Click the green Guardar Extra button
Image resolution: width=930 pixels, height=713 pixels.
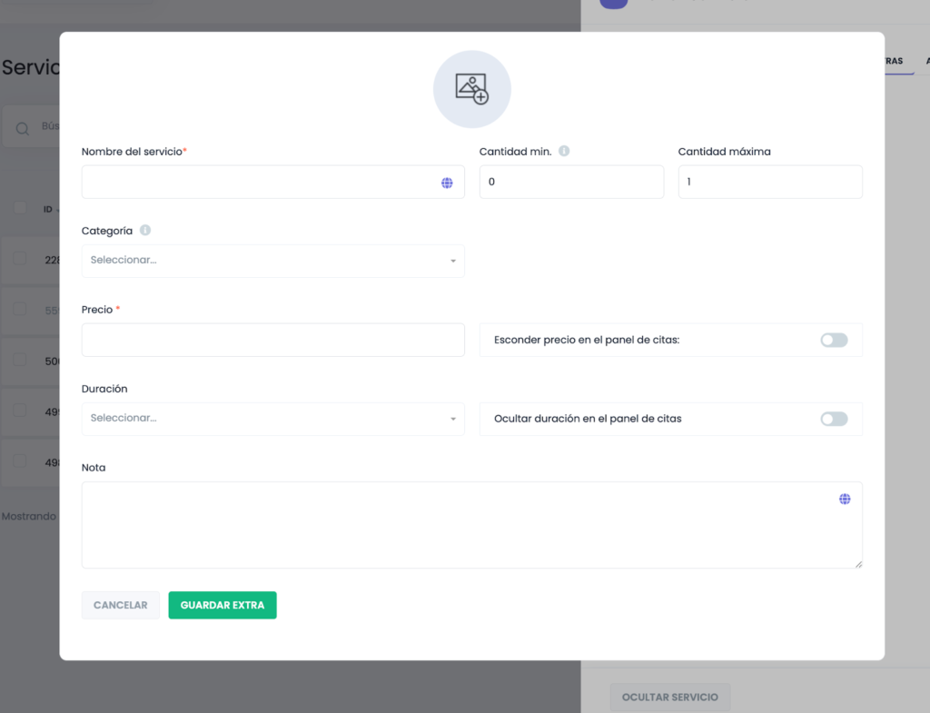(x=223, y=605)
